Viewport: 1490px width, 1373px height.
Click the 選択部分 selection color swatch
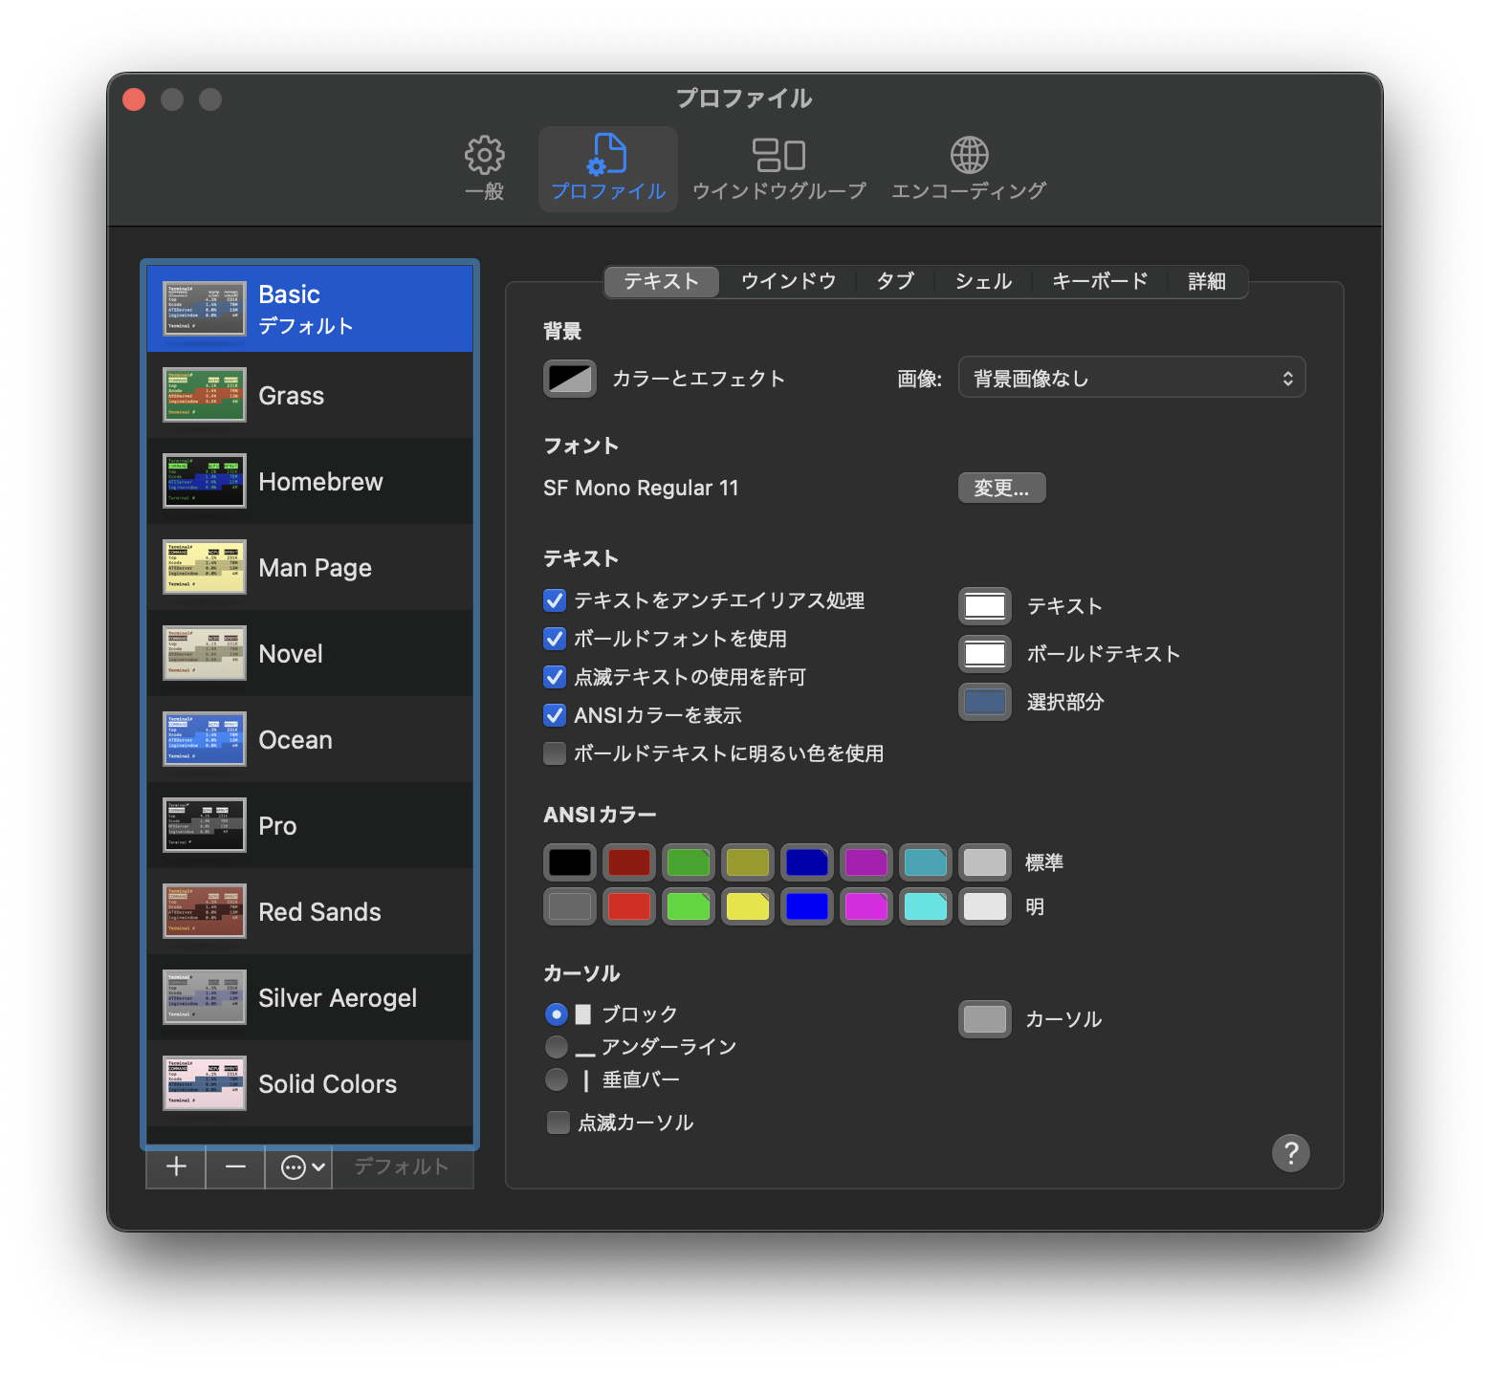point(985,702)
